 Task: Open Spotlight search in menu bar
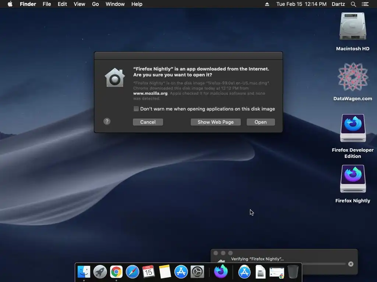[x=353, y=4]
